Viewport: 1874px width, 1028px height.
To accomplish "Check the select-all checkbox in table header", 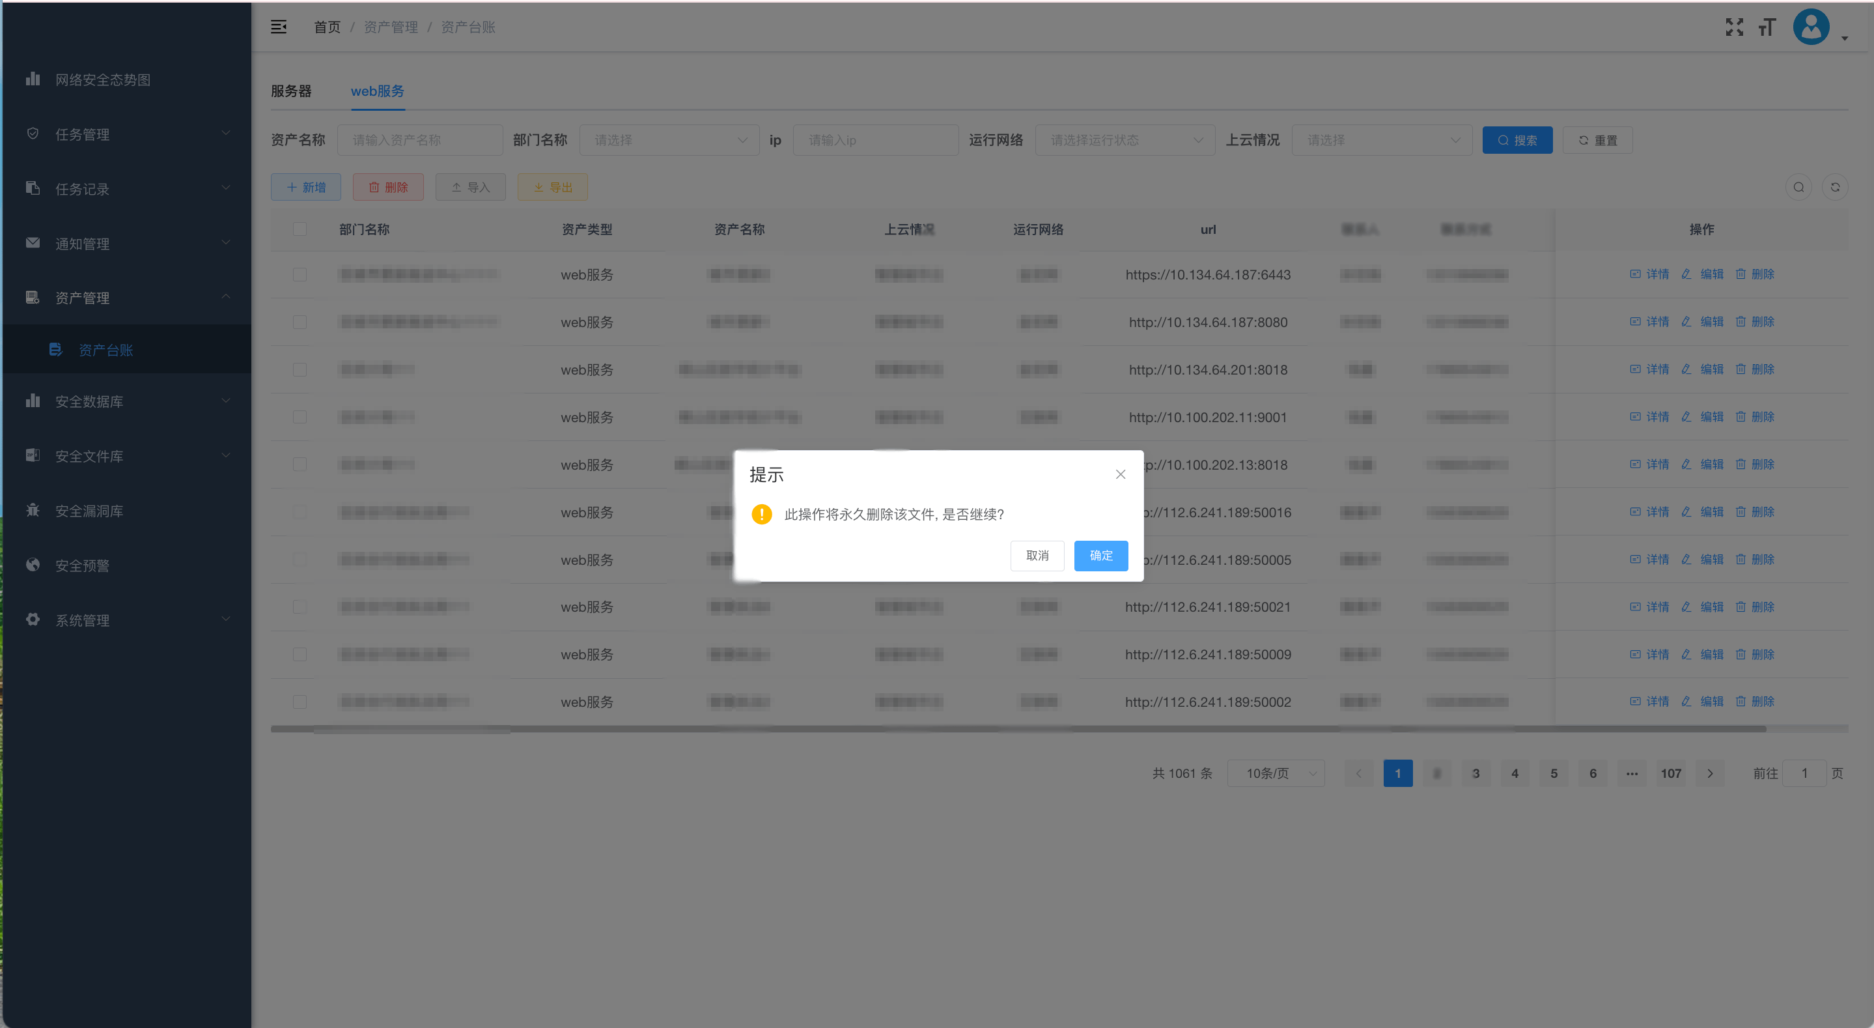I will click(300, 229).
